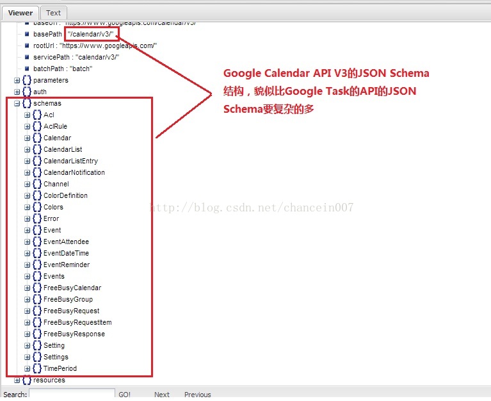Click the value bullet icon beside batchPath
The width and height of the screenshot is (491, 401).
point(27,69)
